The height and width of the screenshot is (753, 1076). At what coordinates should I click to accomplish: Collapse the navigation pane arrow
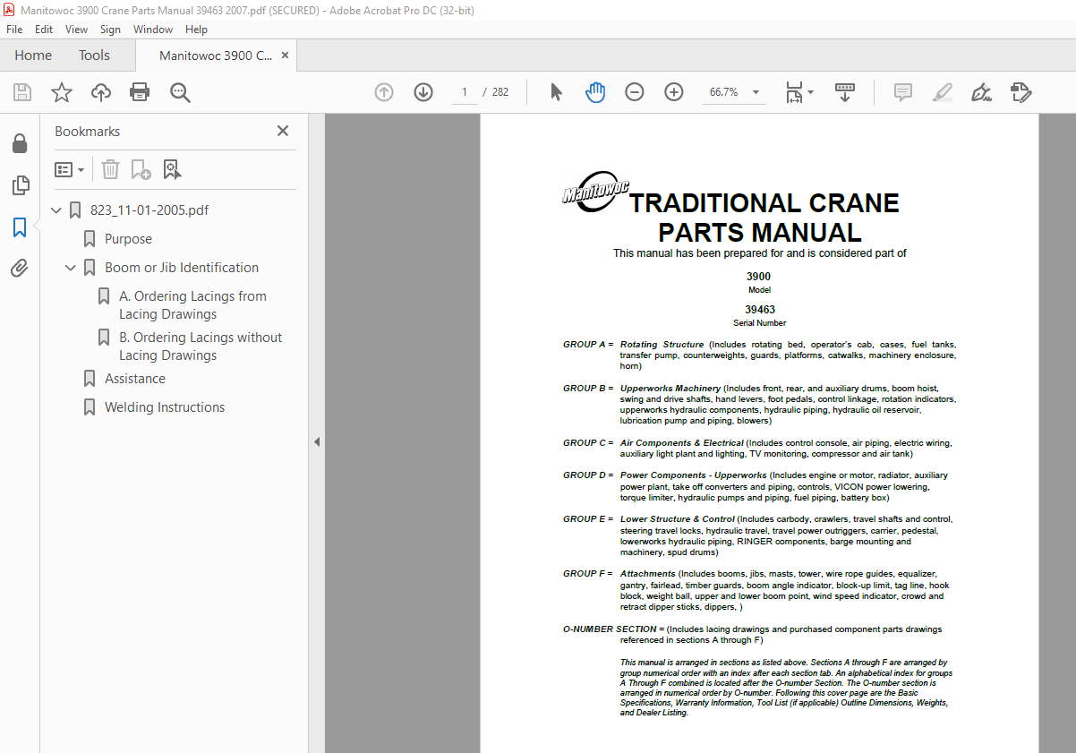point(316,441)
